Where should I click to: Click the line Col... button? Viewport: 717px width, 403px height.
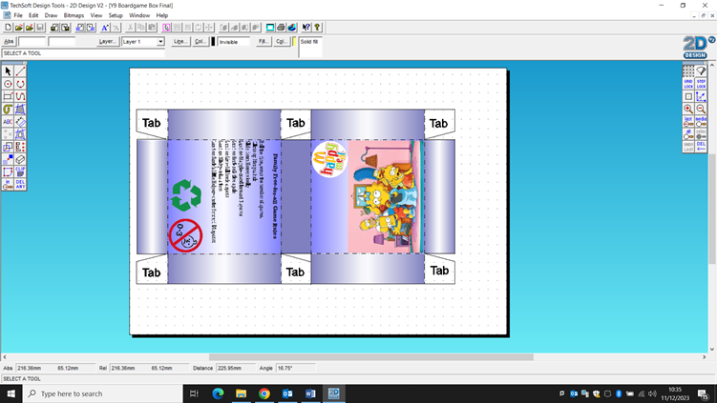click(x=200, y=41)
